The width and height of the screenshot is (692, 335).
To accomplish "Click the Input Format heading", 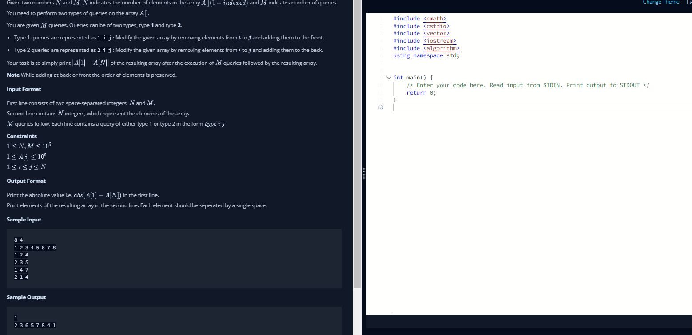I will coord(24,89).
